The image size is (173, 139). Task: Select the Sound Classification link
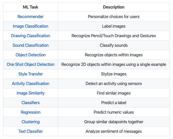click(x=31, y=45)
